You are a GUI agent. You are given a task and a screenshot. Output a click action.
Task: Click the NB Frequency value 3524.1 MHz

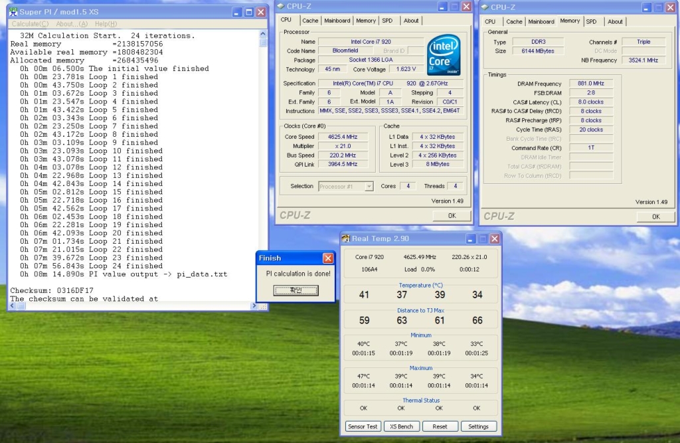pos(643,60)
